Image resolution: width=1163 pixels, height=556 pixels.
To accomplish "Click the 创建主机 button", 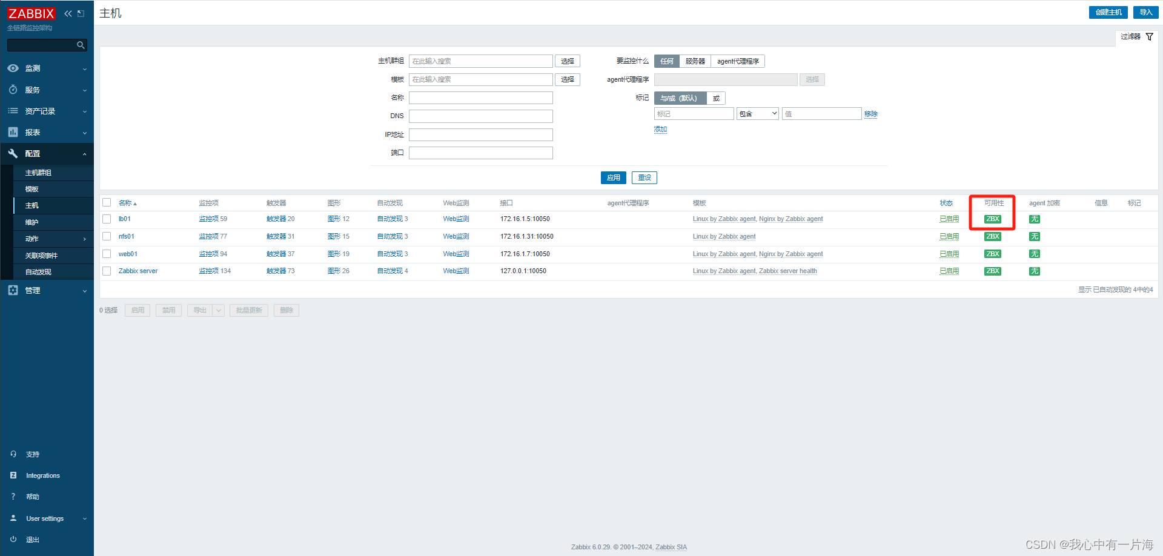I will point(1108,12).
